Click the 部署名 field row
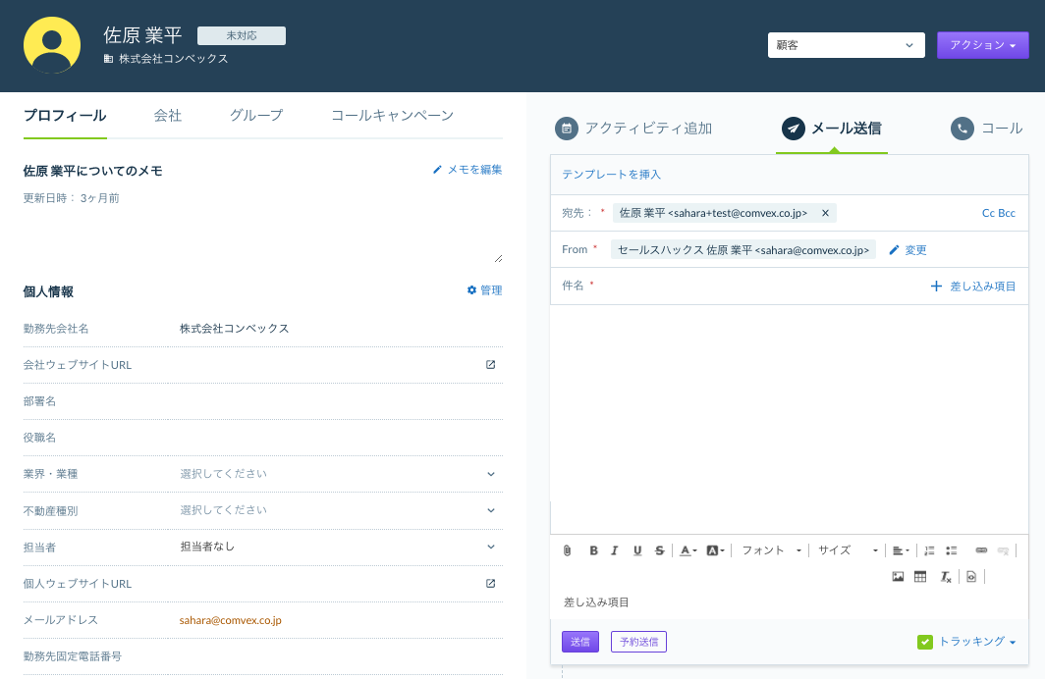This screenshot has width=1045, height=679. point(262,401)
